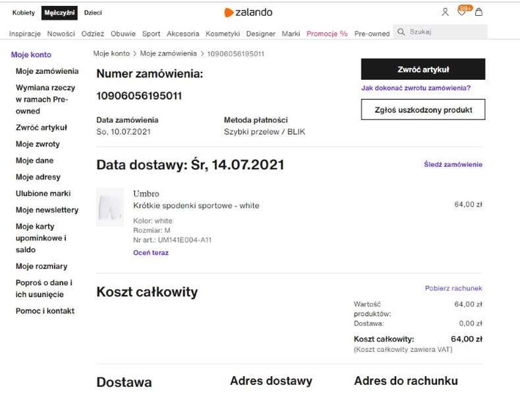Open Moje zwroty in the sidebar

pyautogui.click(x=38, y=144)
